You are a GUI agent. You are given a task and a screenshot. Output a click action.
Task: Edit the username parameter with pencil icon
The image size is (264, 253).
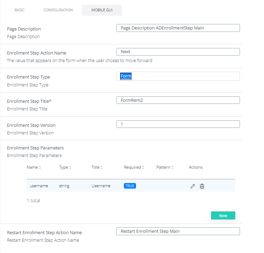[x=193, y=186]
